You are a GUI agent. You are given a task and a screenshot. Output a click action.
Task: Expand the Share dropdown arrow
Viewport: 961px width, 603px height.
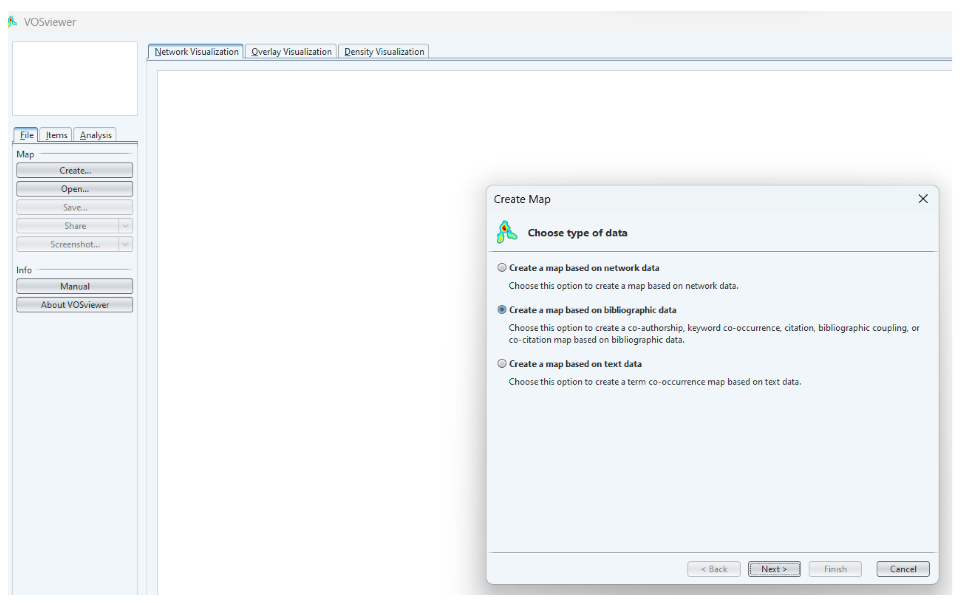tap(126, 226)
